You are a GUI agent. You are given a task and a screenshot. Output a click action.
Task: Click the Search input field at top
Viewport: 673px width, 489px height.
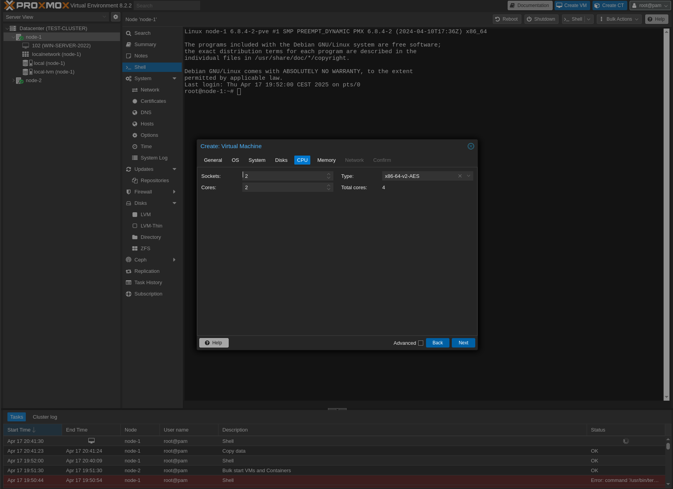coord(166,5)
